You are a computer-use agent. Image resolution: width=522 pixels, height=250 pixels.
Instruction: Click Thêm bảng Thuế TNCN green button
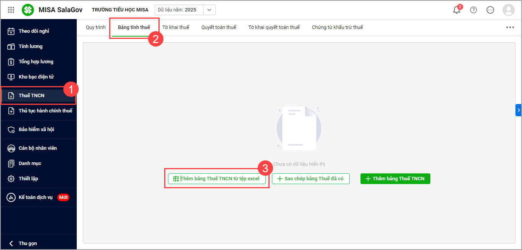[x=395, y=179]
